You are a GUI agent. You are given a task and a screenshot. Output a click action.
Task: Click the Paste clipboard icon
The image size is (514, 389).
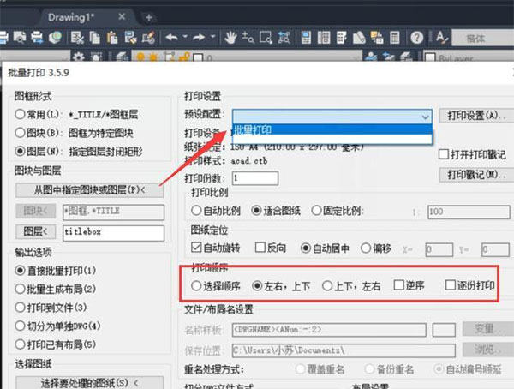[x=112, y=38]
